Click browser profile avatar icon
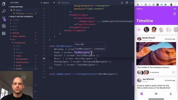The width and height of the screenshot is (178, 100). (x=171, y=5)
